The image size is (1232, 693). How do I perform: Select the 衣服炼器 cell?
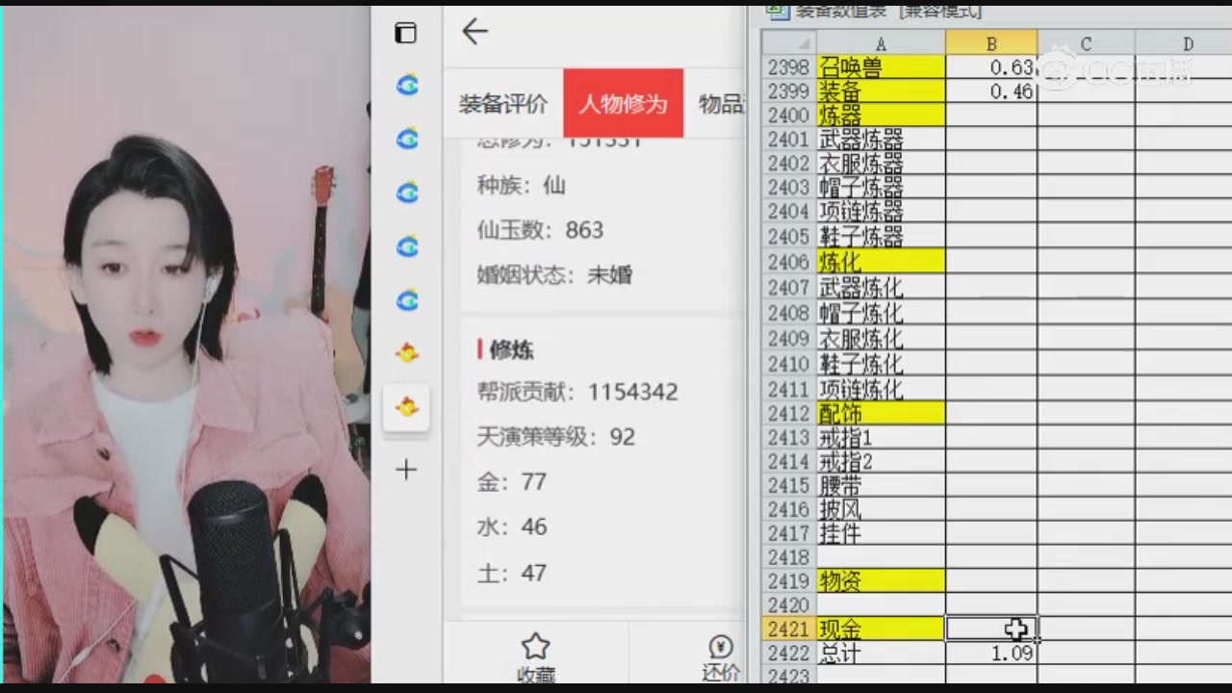point(881,164)
